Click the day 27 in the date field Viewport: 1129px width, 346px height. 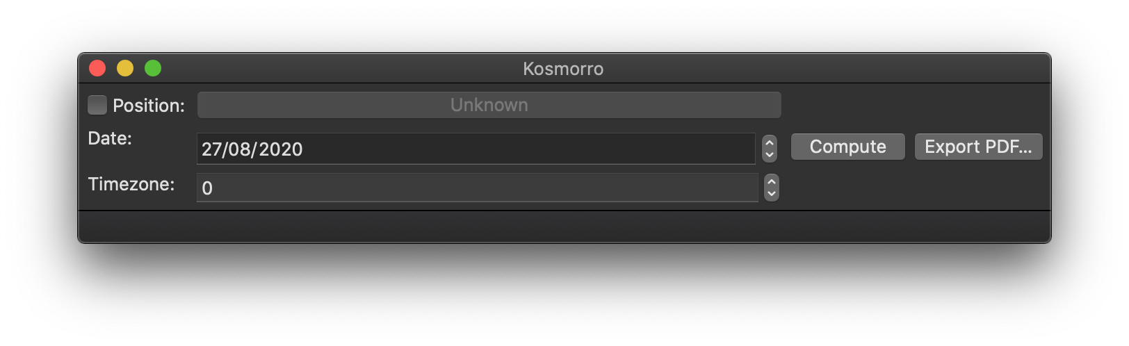(211, 149)
